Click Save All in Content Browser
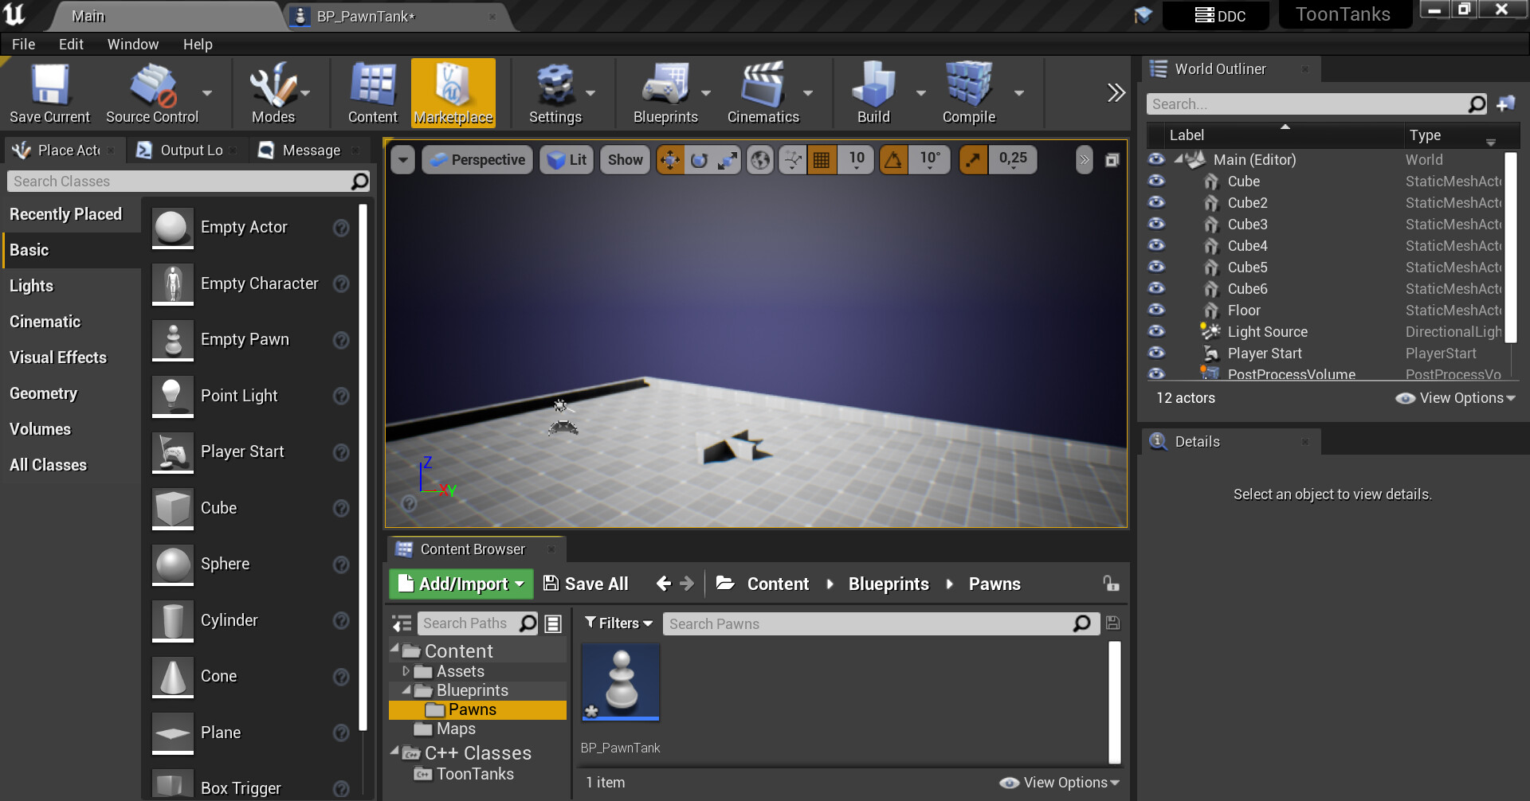Screen dimensions: 1530x801 point(586,584)
